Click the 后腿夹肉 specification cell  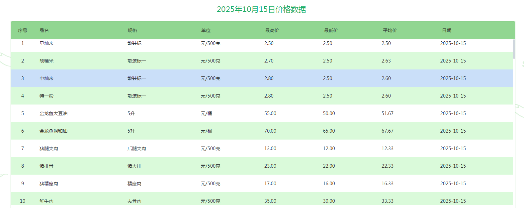(137, 148)
